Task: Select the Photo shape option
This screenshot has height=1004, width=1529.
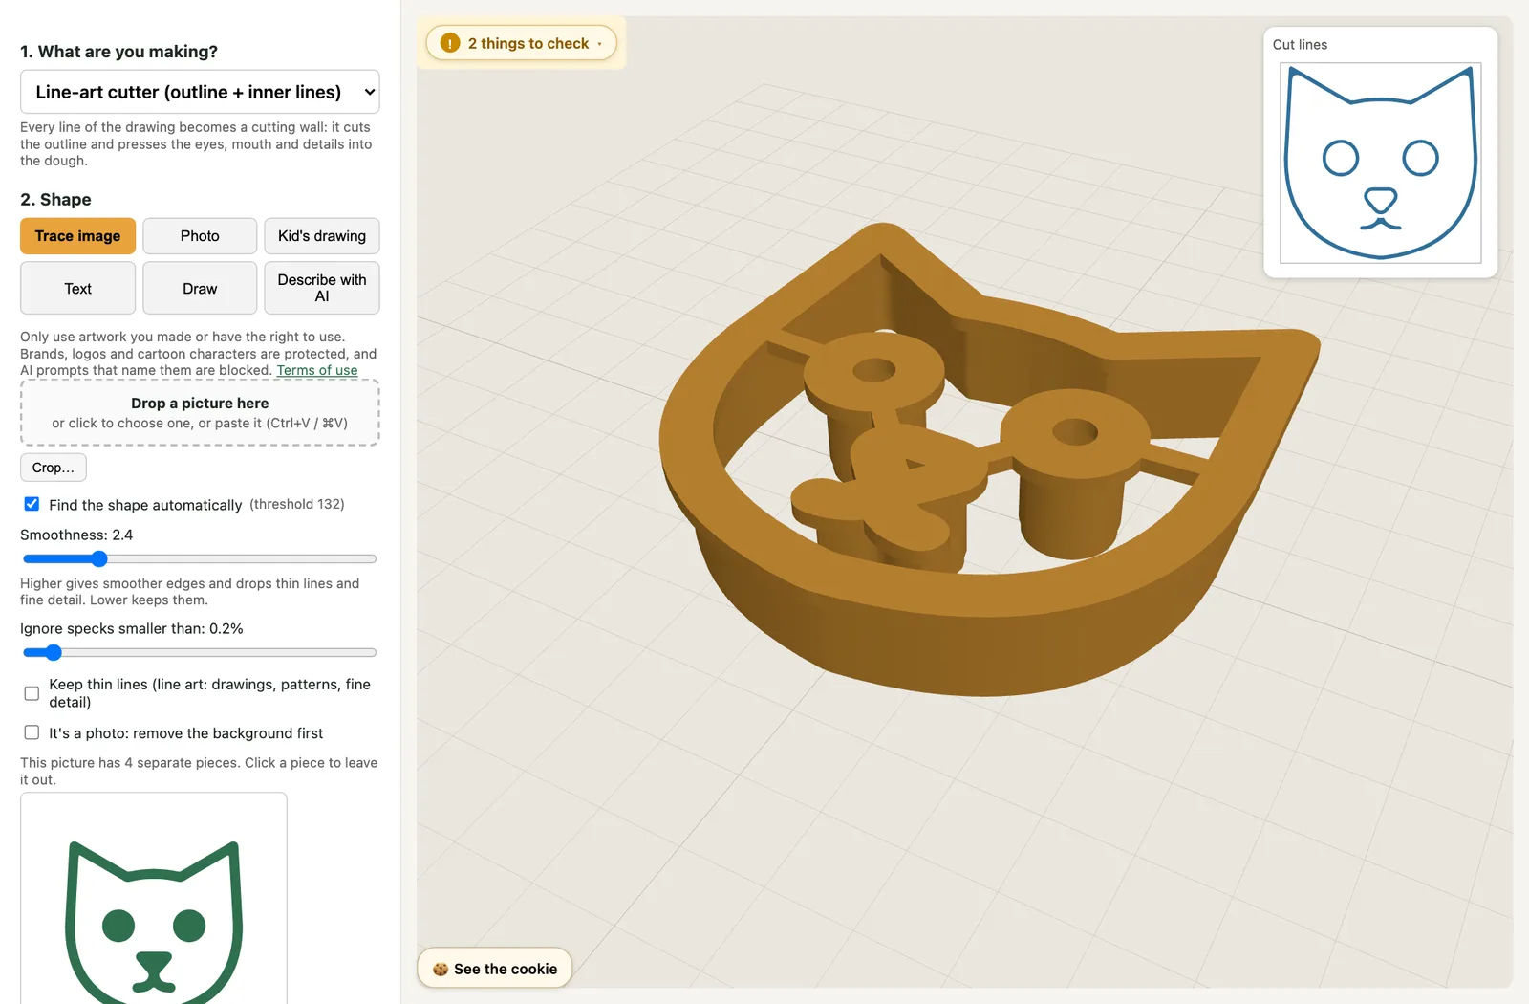Action: click(200, 236)
